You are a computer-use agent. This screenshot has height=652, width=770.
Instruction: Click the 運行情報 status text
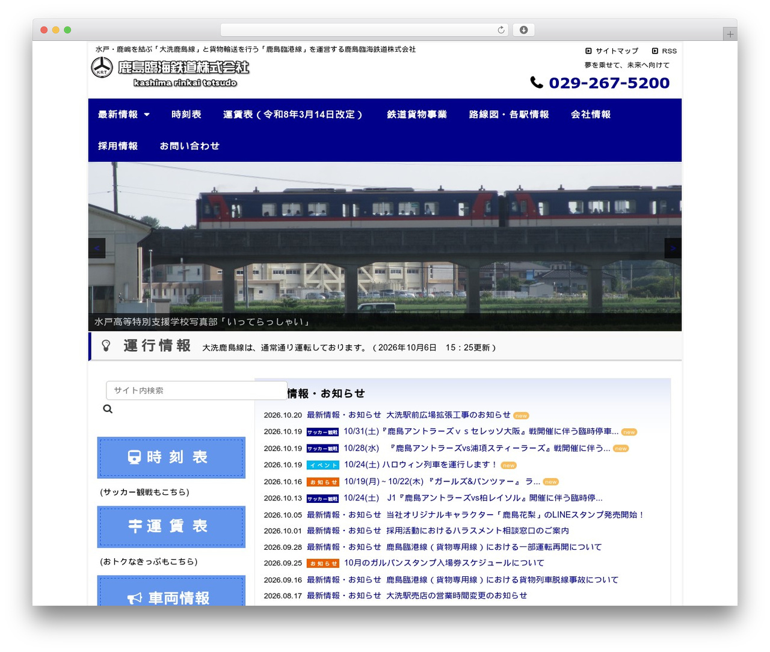[x=349, y=348]
